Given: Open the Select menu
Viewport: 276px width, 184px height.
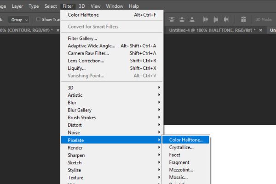Looking at the screenshot, I should pos(51,6).
